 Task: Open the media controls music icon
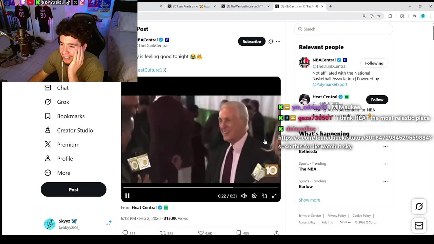pos(414,16)
